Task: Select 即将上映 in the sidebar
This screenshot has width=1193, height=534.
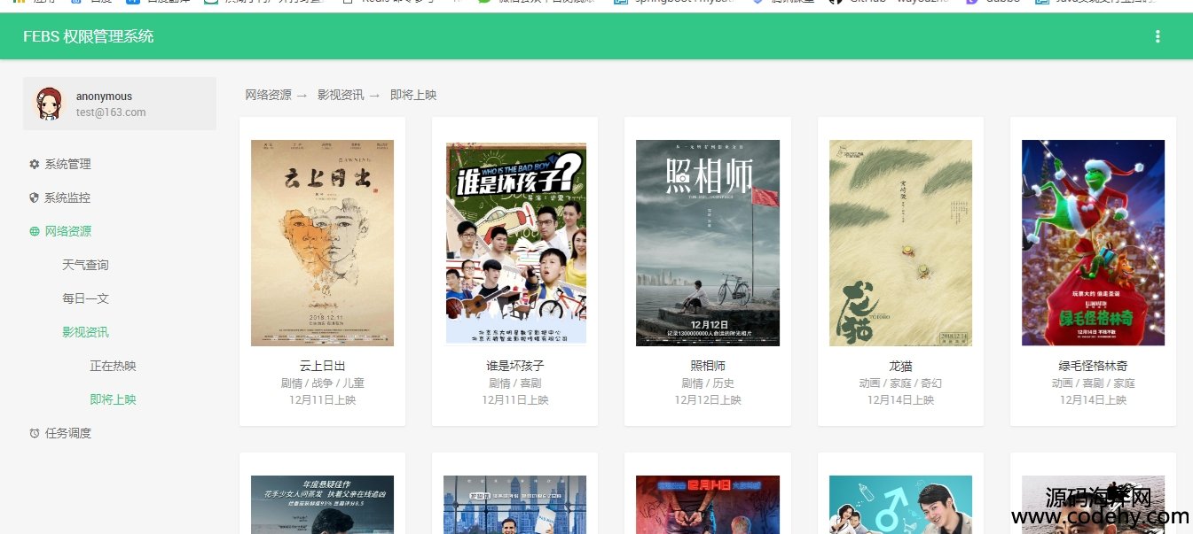Action: (113, 399)
